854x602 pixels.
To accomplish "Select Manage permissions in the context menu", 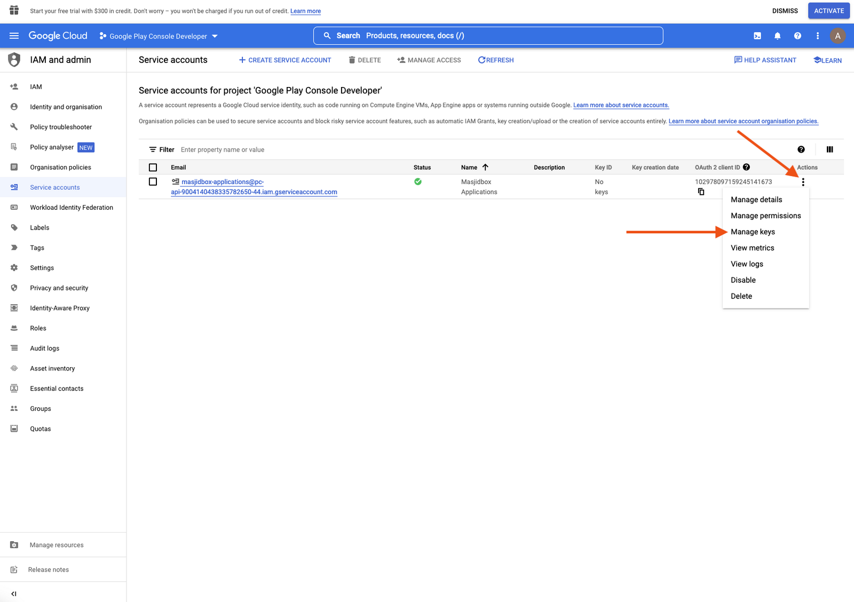I will pyautogui.click(x=765, y=216).
